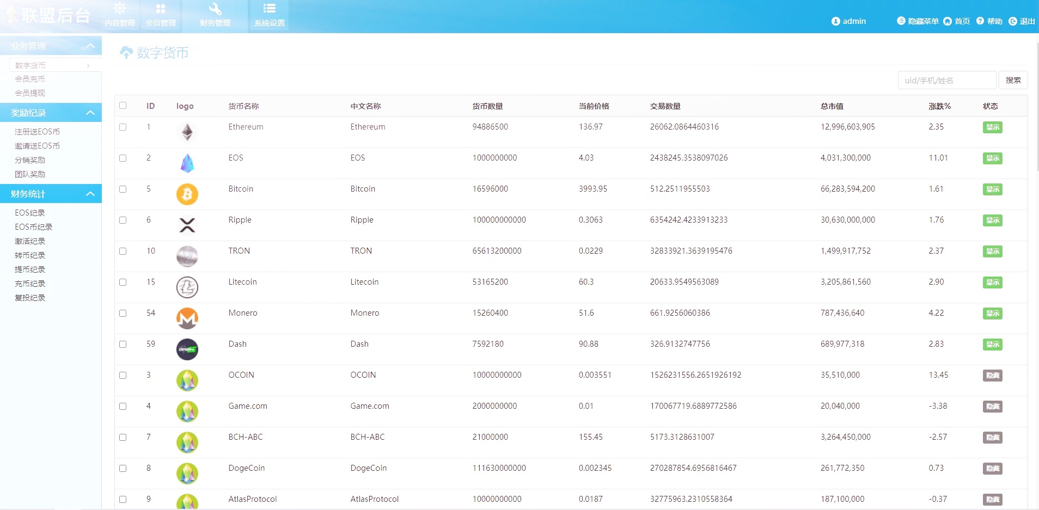Image resolution: width=1039 pixels, height=510 pixels.
Task: Check the OCOIN row checkbox
Action: tap(123, 375)
